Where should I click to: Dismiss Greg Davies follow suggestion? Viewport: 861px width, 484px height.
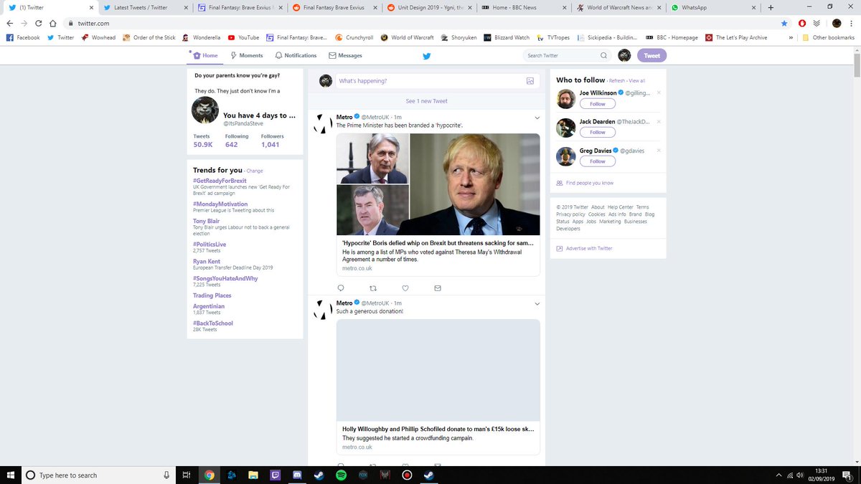[x=659, y=151]
